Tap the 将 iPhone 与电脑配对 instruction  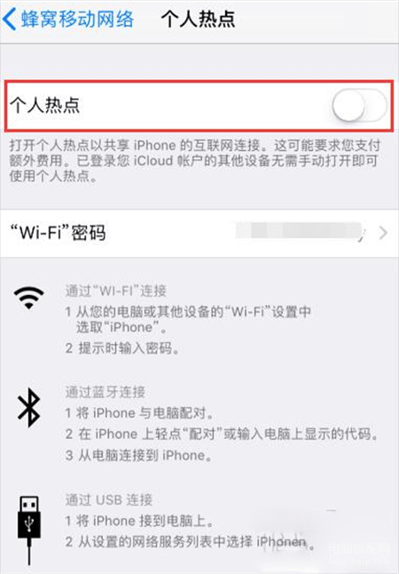tap(139, 413)
